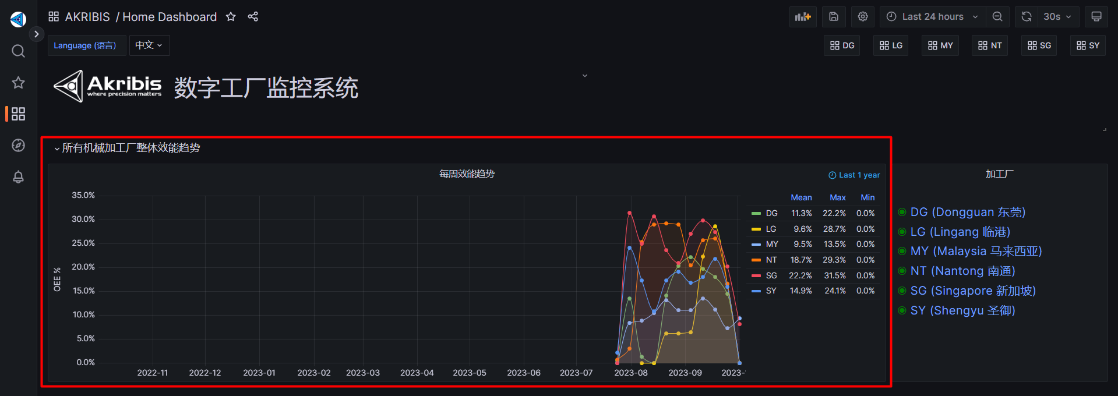
Task: Go to the MY dashboard link
Action: pyautogui.click(x=940, y=45)
